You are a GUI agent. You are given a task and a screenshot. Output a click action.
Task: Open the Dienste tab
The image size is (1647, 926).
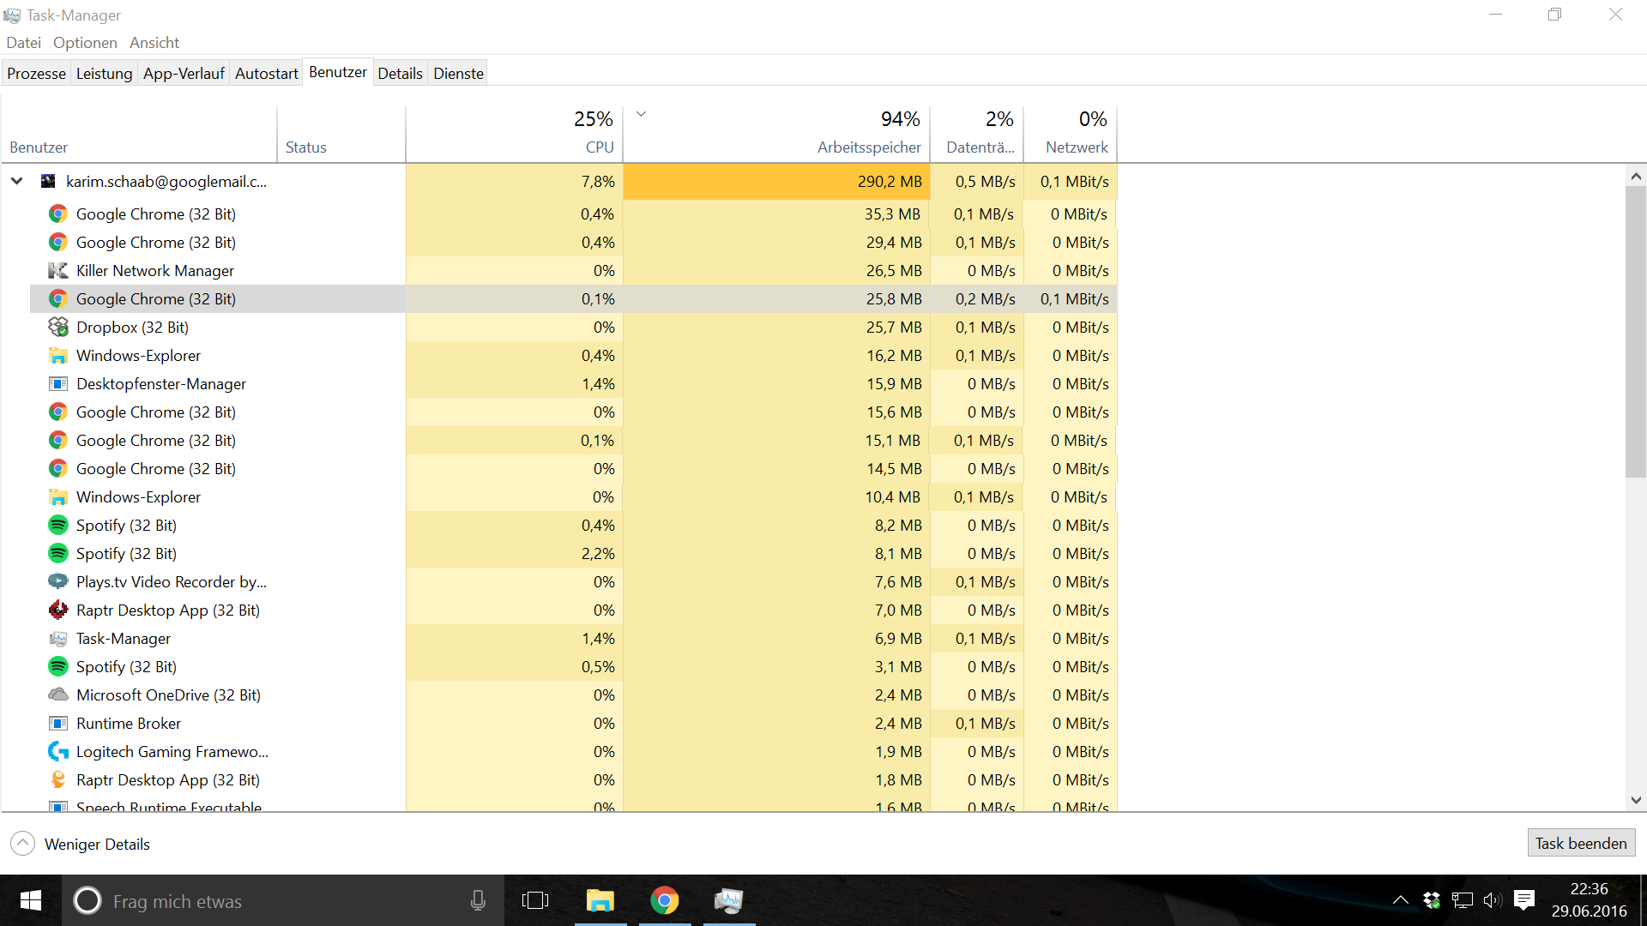[x=458, y=74]
